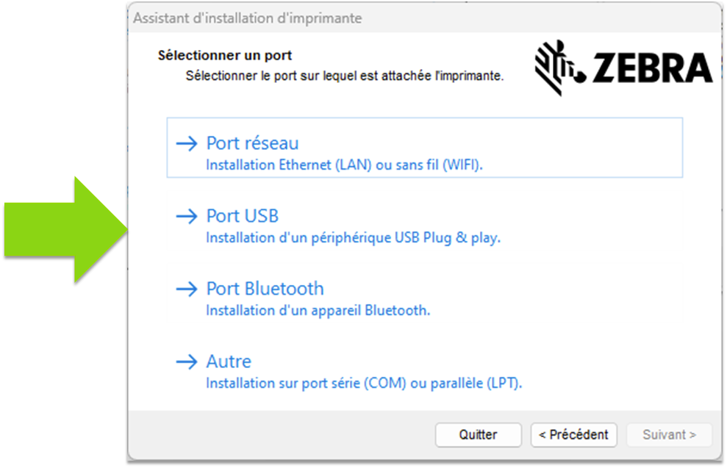Click the arrow icon beside Port réseau

tap(187, 143)
